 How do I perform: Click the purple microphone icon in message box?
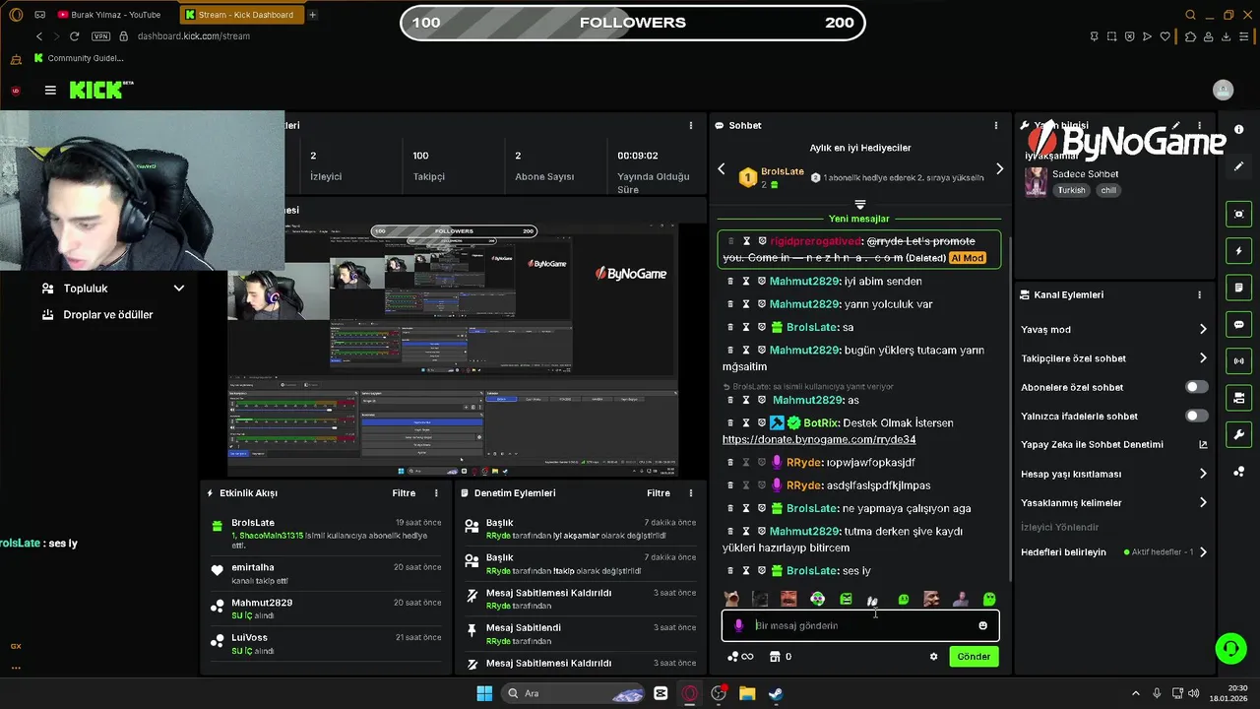739,625
